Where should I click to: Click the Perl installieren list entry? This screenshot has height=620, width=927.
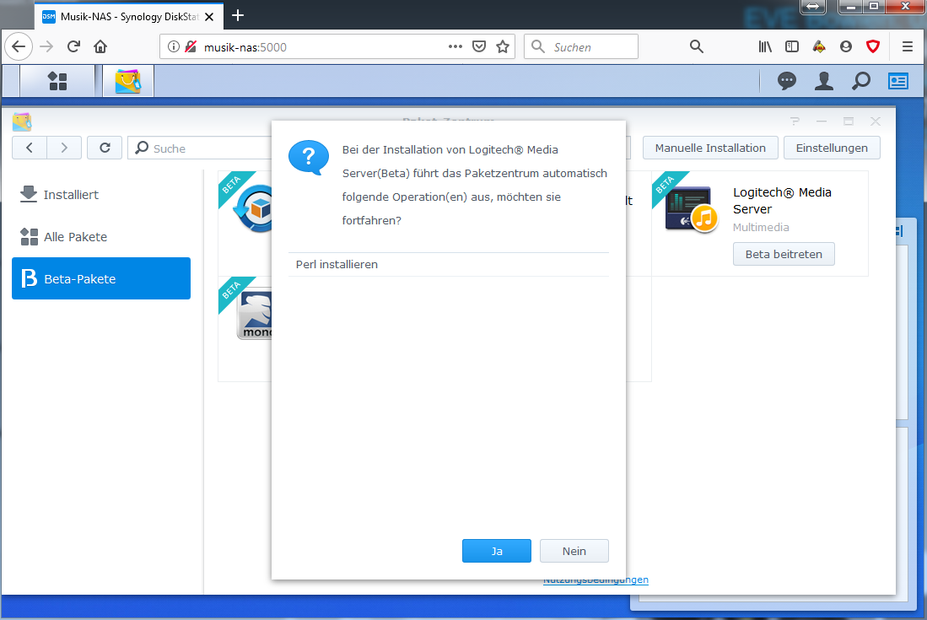[449, 264]
